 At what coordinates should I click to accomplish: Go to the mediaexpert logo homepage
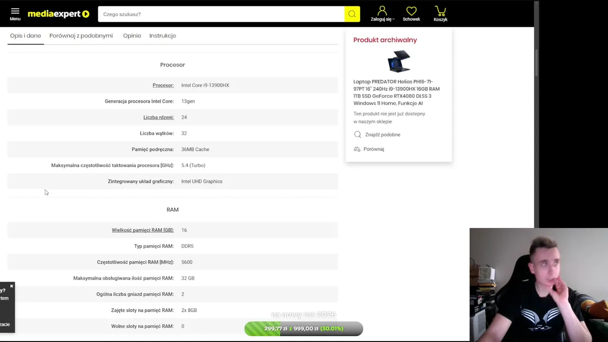(x=58, y=14)
